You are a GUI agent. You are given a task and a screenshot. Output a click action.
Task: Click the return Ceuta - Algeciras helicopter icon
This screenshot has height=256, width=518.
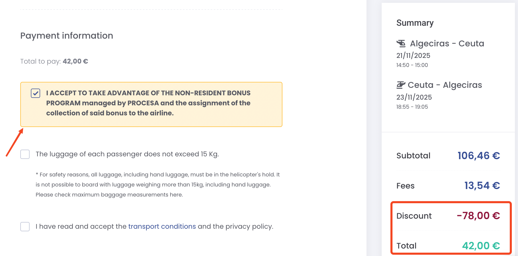click(401, 85)
